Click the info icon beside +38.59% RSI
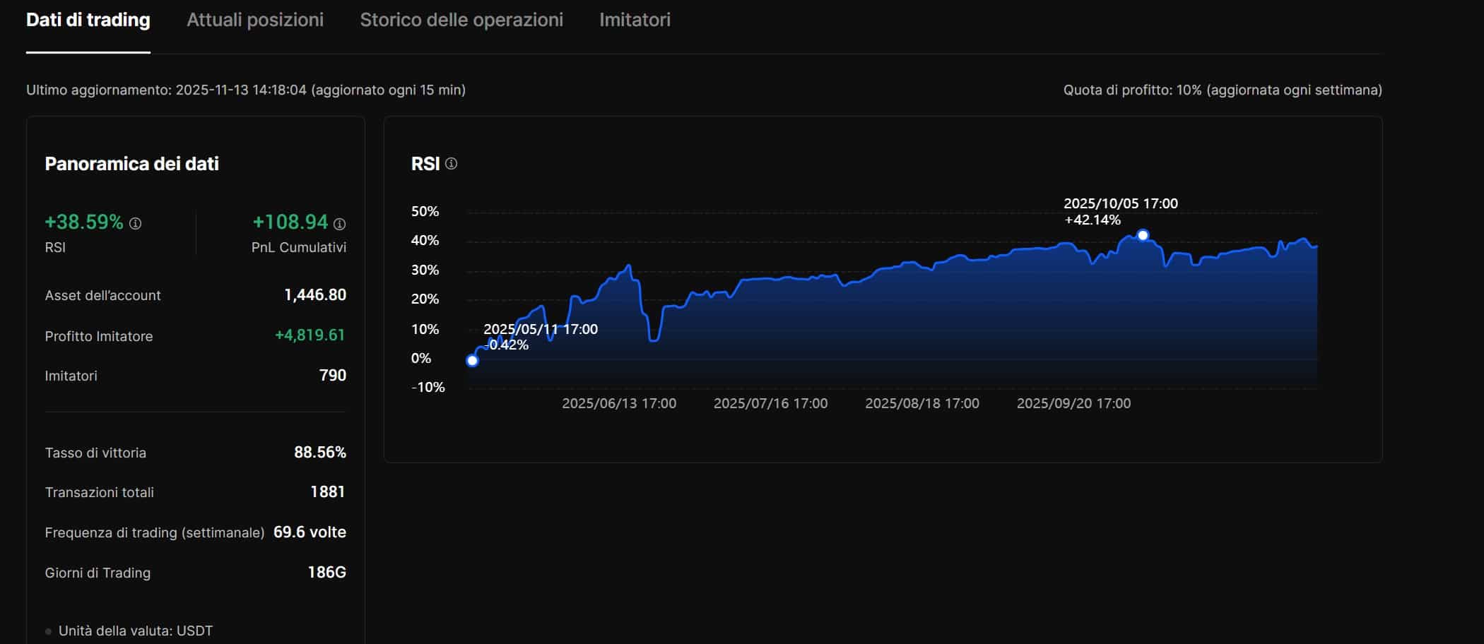 pos(136,223)
